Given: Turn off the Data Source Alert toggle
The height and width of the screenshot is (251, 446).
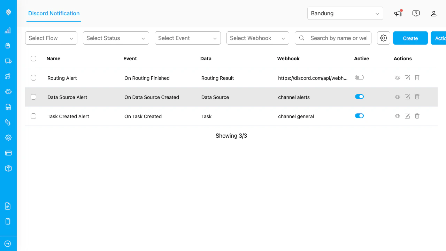Looking at the screenshot, I should (359, 97).
